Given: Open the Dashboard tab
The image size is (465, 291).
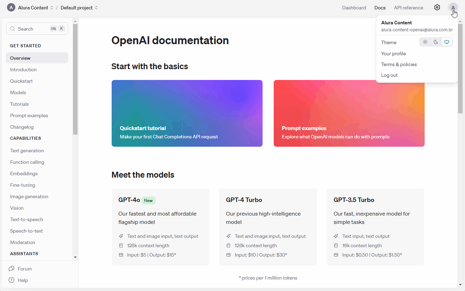Looking at the screenshot, I should click(x=354, y=8).
